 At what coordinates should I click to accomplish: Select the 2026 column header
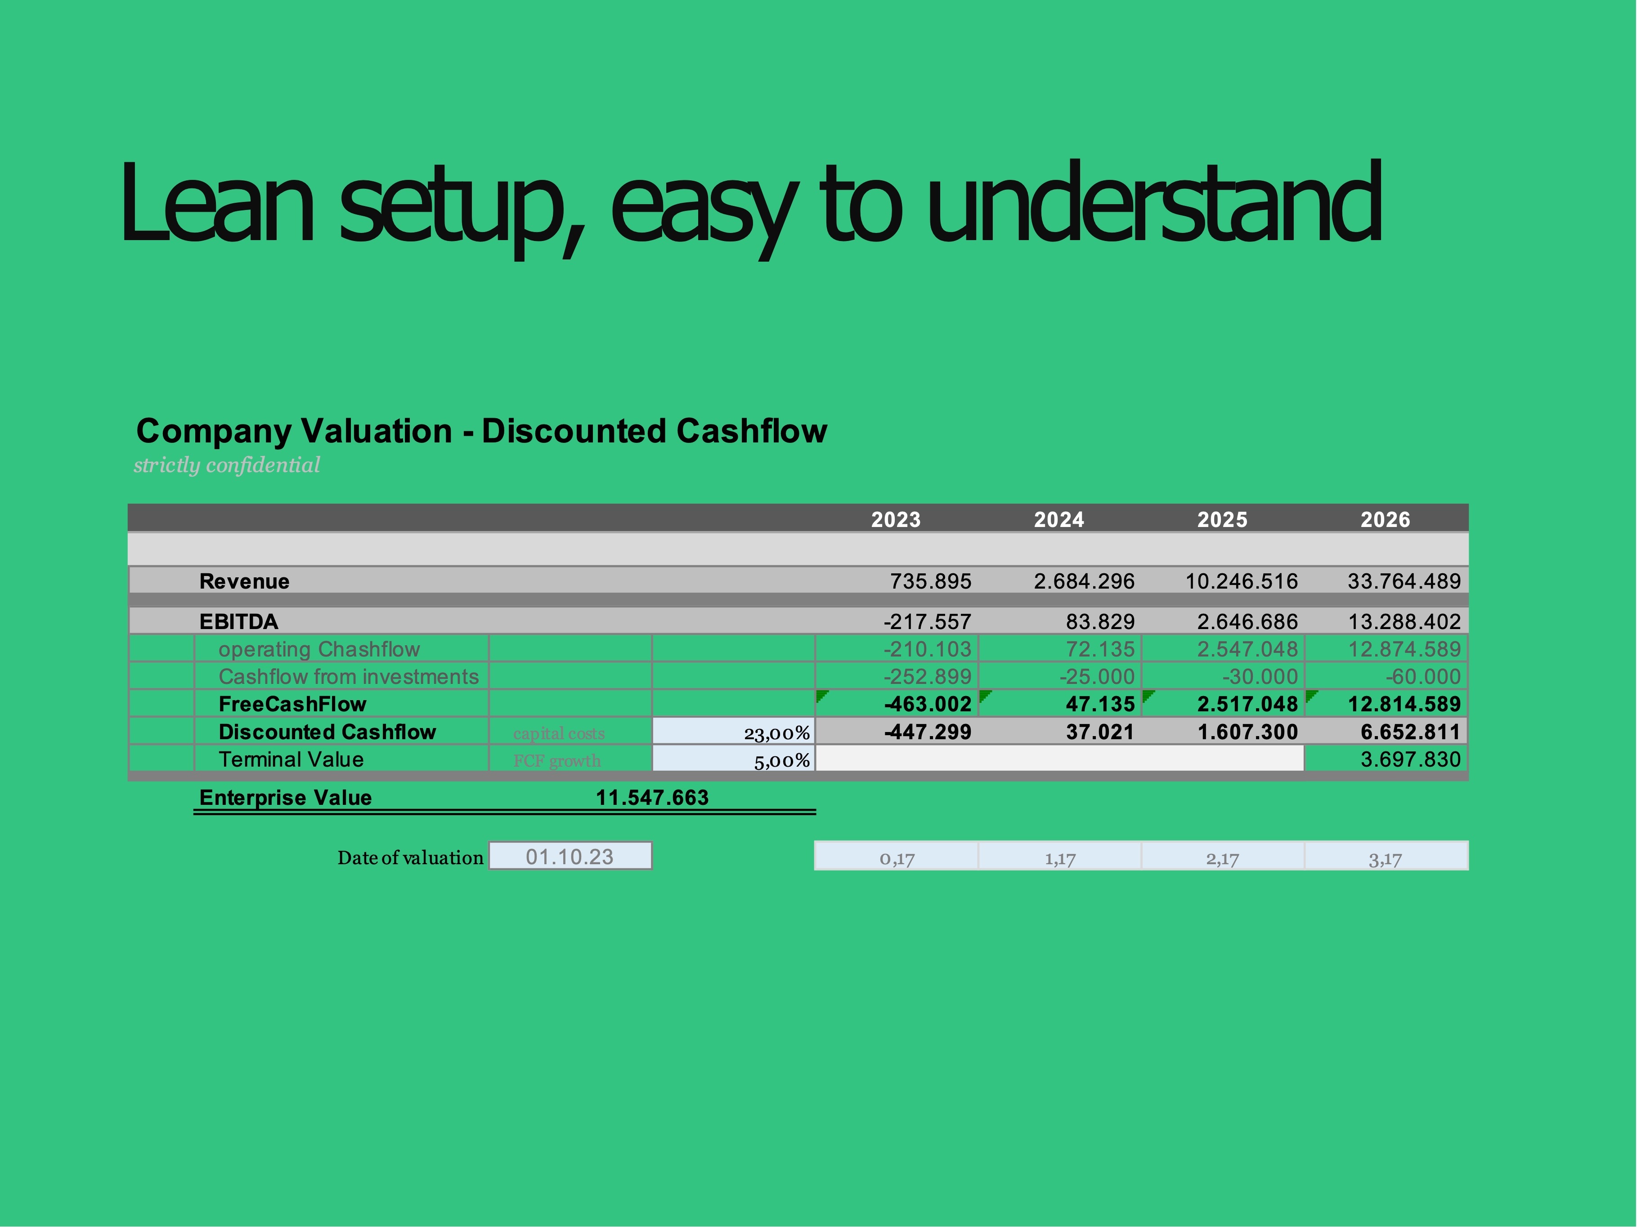pyautogui.click(x=1386, y=519)
